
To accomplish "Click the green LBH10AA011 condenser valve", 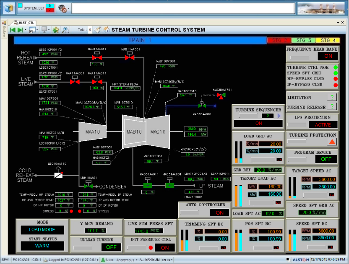I will (x=88, y=186).
